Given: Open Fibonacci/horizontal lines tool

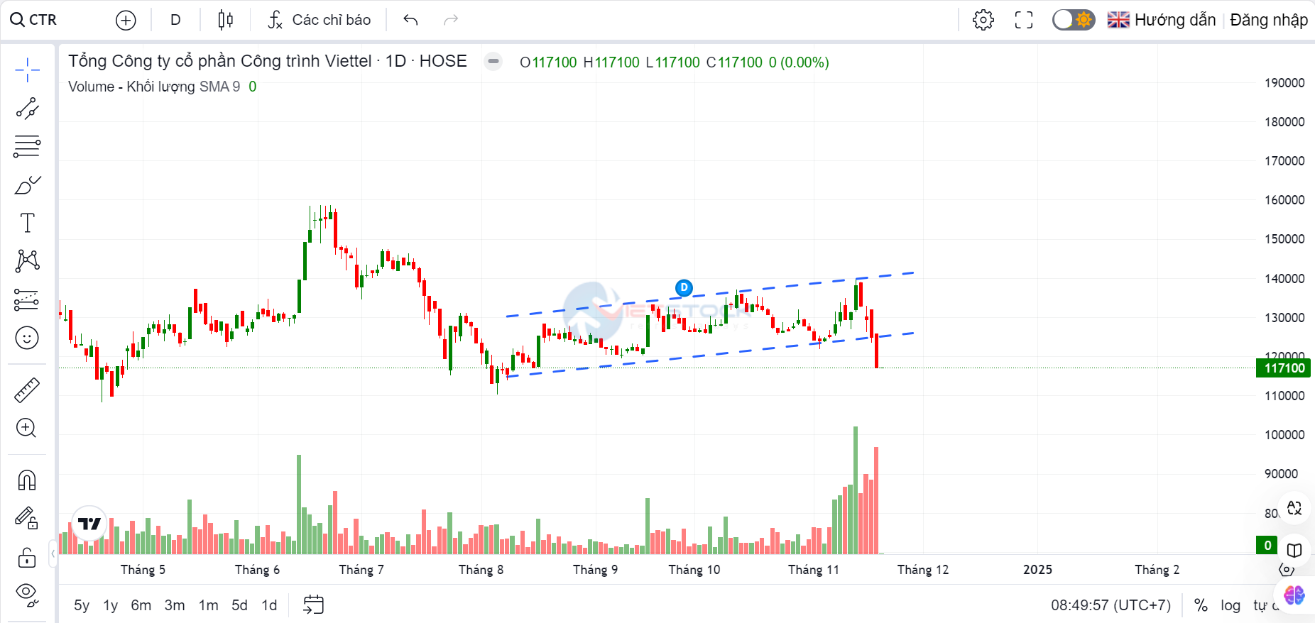Looking at the screenshot, I should click(x=27, y=146).
